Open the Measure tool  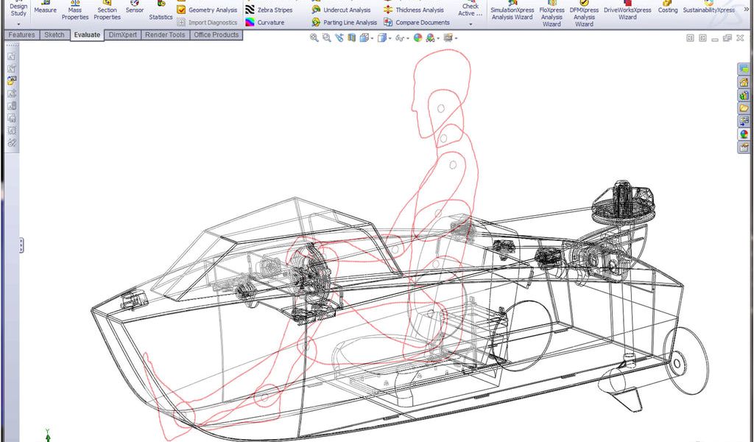pos(45,7)
